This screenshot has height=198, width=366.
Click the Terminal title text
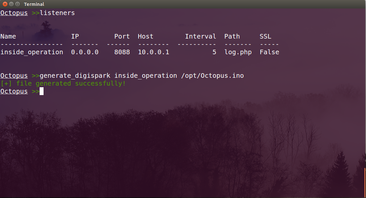click(x=34, y=4)
